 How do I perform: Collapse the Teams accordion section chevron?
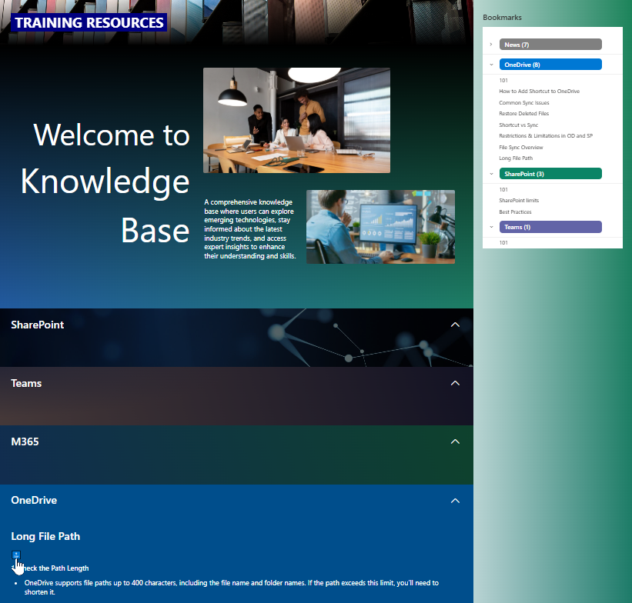point(455,383)
